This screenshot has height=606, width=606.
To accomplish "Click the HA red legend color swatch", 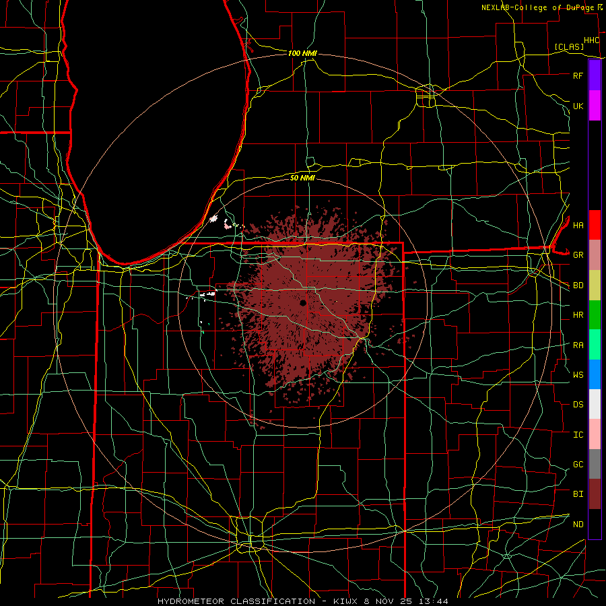I will pyautogui.click(x=595, y=225).
